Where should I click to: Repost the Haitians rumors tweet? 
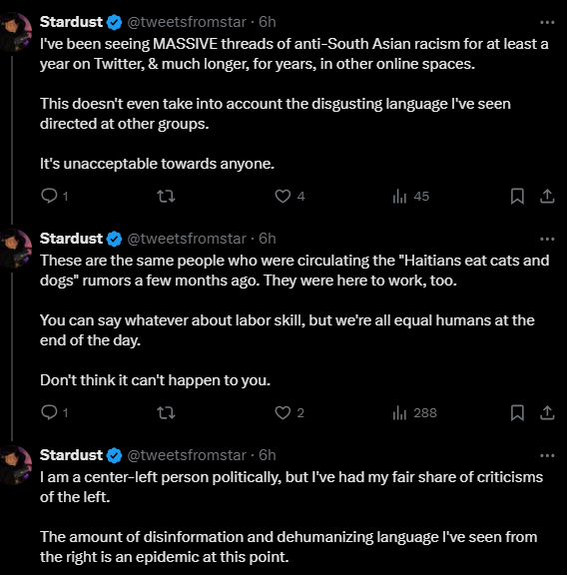coord(166,413)
